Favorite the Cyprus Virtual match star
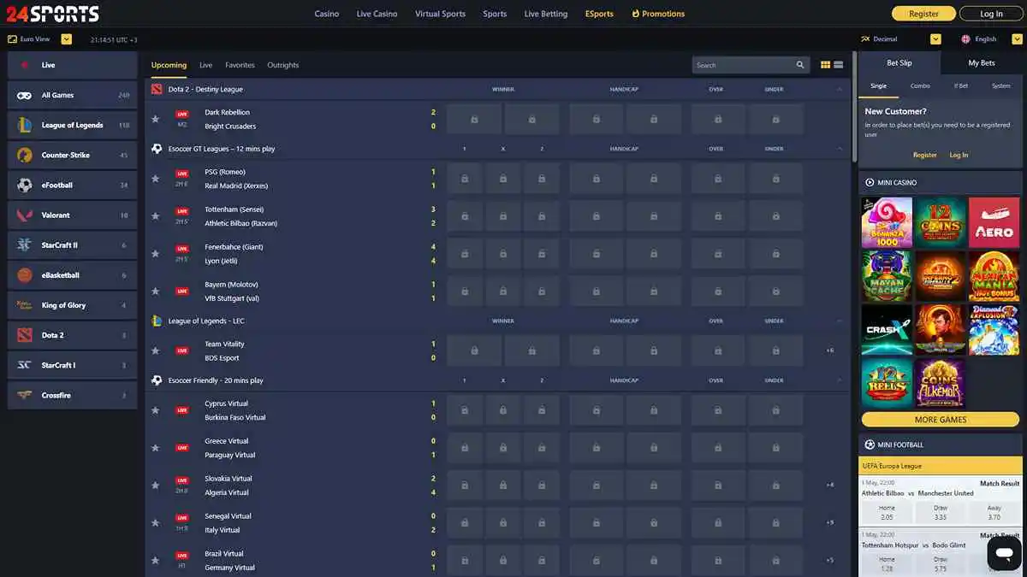Screen dimensions: 1027x577 click(155, 410)
